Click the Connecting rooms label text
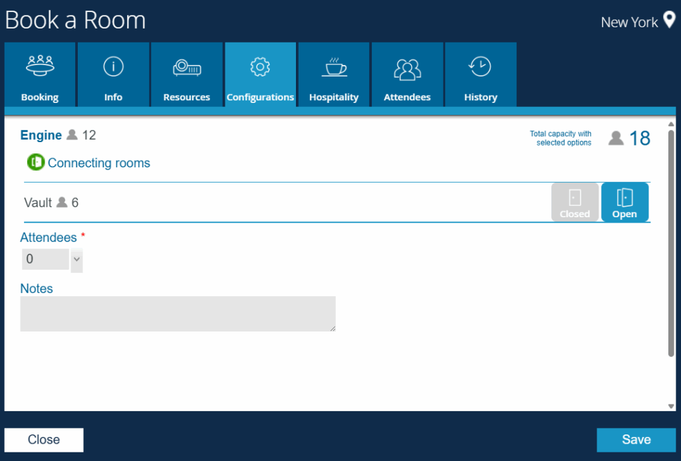This screenshot has height=461, width=681. coord(99,163)
